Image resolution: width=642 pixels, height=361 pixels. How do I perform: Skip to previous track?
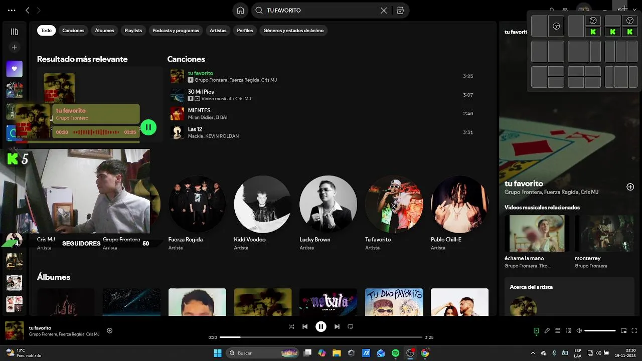305,326
